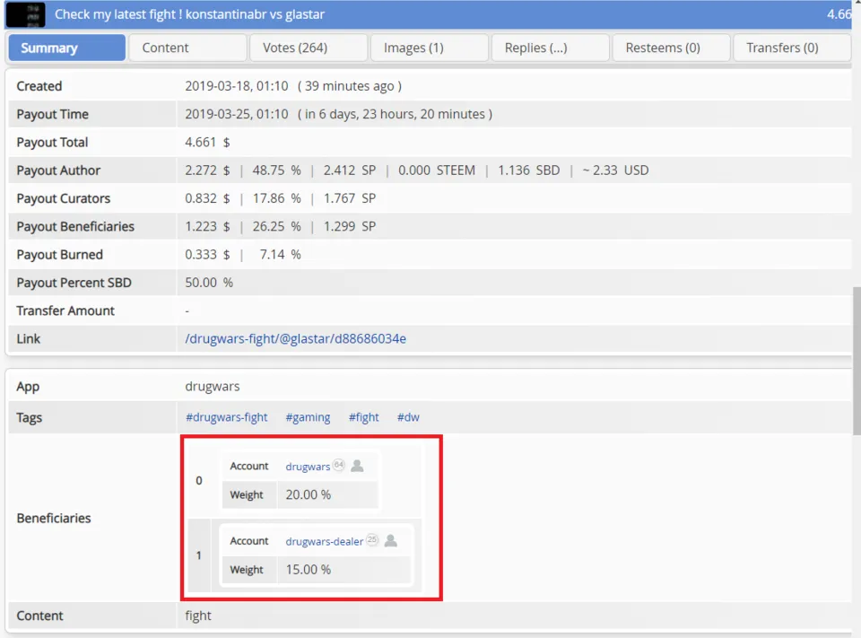Open the /drugwars-fight/@glastar post link
This screenshot has width=861, height=638.
tap(295, 338)
